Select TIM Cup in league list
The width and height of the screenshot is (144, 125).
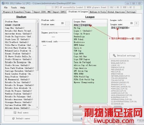pyautogui.click(x=90, y=51)
